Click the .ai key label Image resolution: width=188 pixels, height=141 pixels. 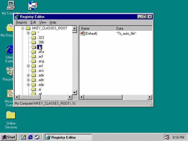39,89
